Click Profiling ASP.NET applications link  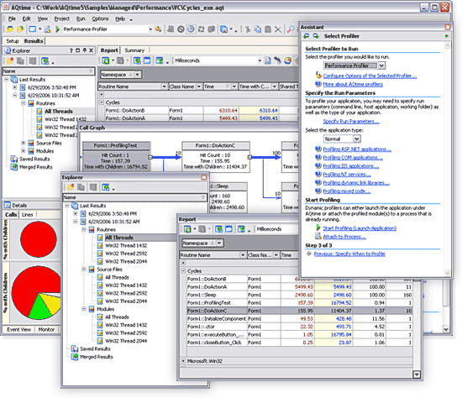(357, 149)
